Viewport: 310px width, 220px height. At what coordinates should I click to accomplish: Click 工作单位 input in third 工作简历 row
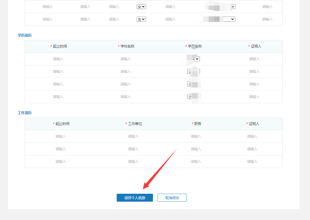tap(133, 161)
